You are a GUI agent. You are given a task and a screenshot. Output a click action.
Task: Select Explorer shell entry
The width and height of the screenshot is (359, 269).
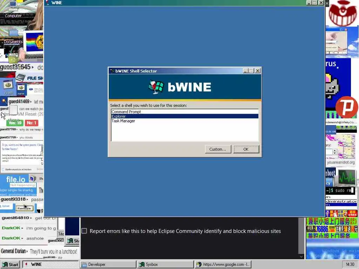pyautogui.click(x=185, y=116)
